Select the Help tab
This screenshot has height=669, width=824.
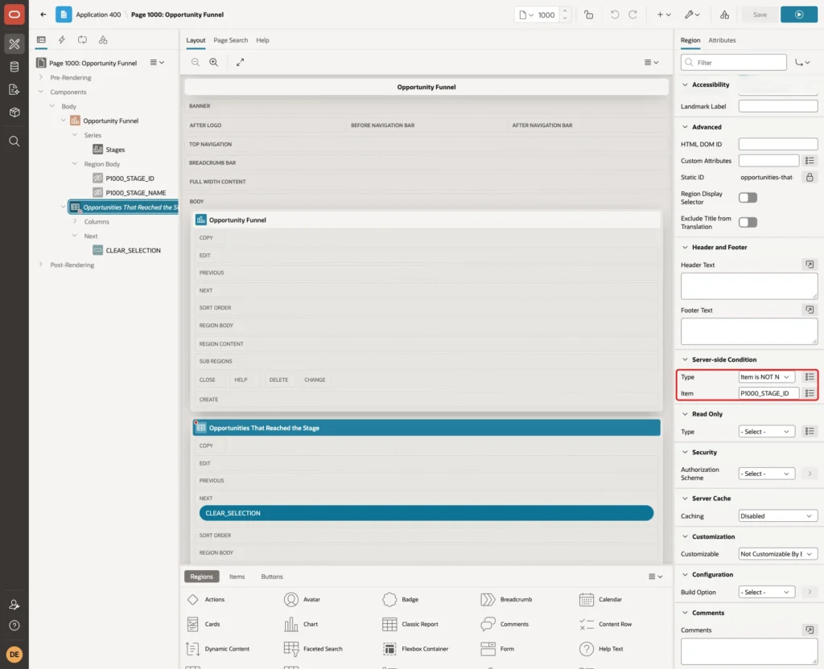tap(262, 40)
